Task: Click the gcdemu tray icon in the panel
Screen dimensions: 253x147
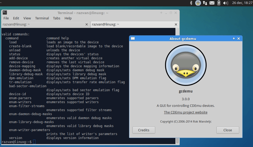Action: pos(198,3)
